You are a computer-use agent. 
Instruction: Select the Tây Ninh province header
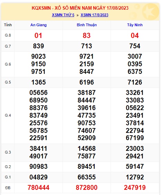(135, 25)
